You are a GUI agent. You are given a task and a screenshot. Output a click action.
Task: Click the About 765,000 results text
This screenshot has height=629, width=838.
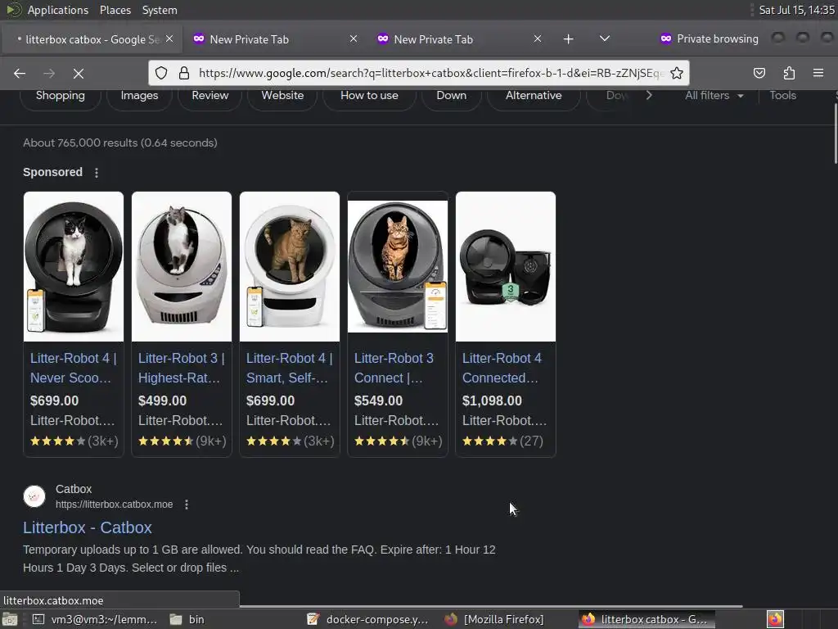point(120,143)
